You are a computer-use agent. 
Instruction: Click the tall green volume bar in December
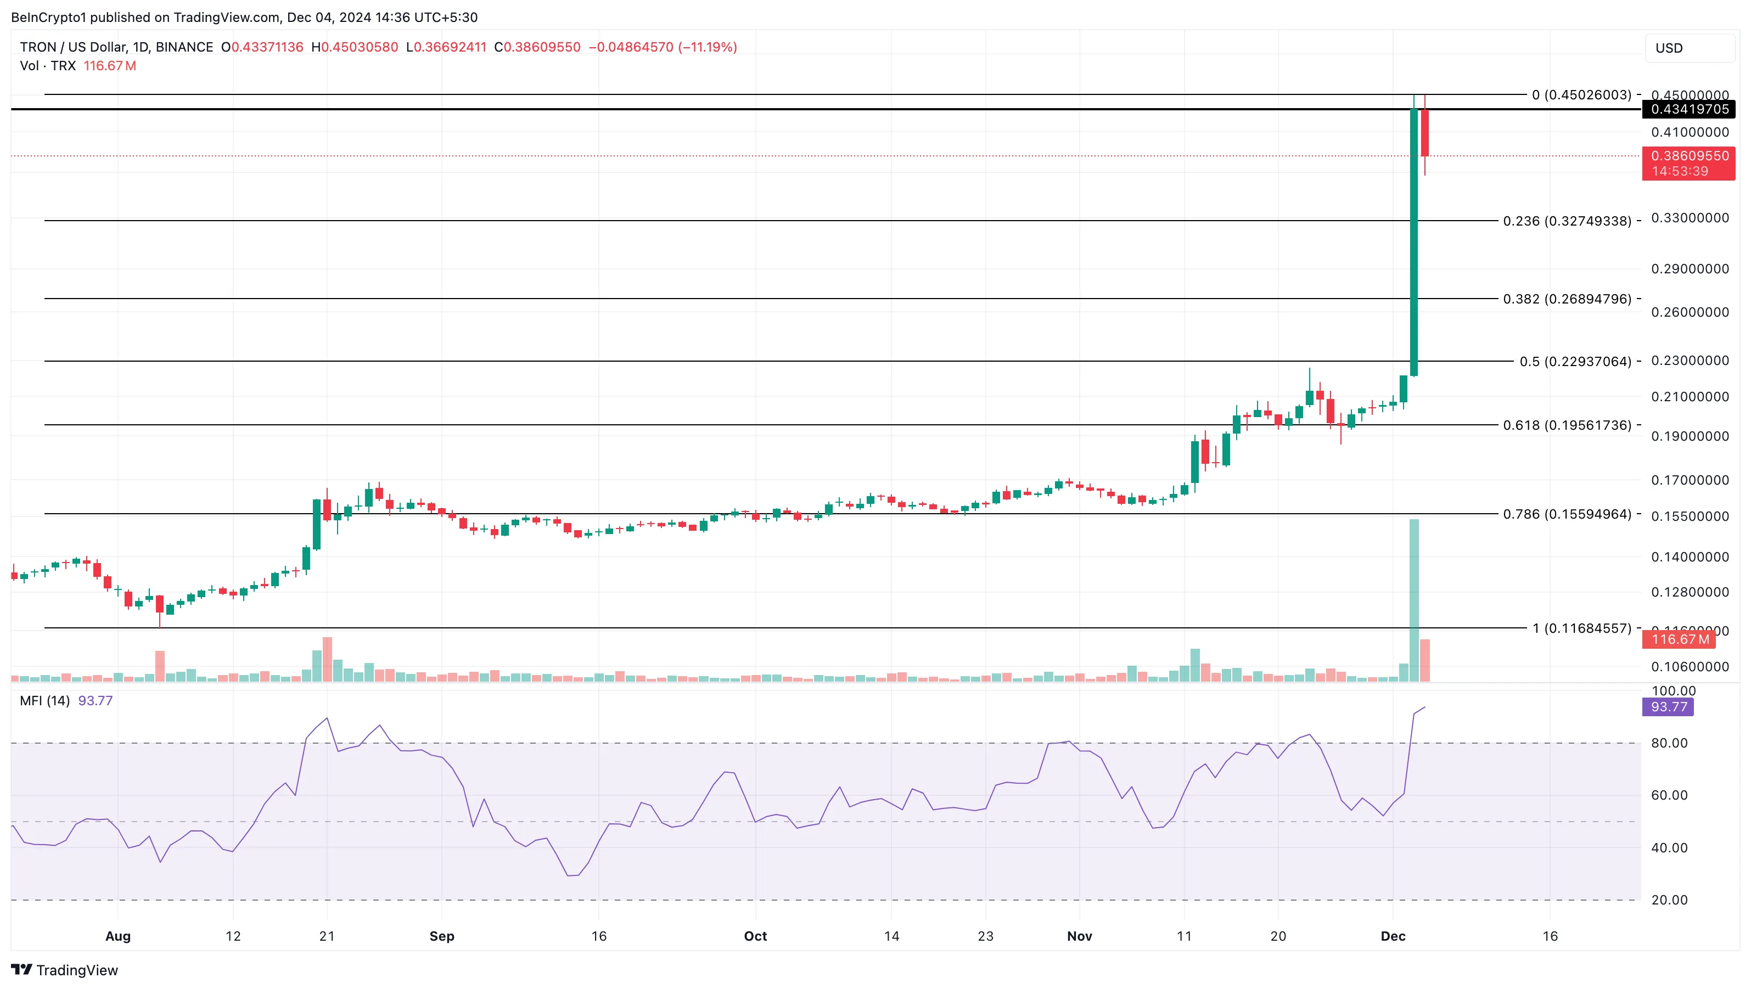1414,600
